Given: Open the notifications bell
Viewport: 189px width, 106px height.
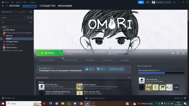Looking at the screenshot, I should coord(148,2).
